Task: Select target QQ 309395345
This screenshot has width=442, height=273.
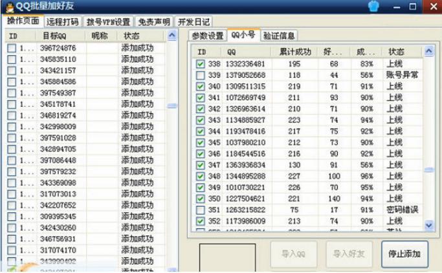Action: click(x=58, y=217)
